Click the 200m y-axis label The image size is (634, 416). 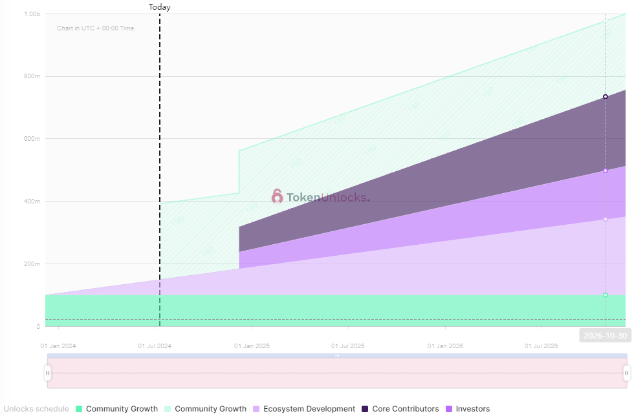(32, 264)
